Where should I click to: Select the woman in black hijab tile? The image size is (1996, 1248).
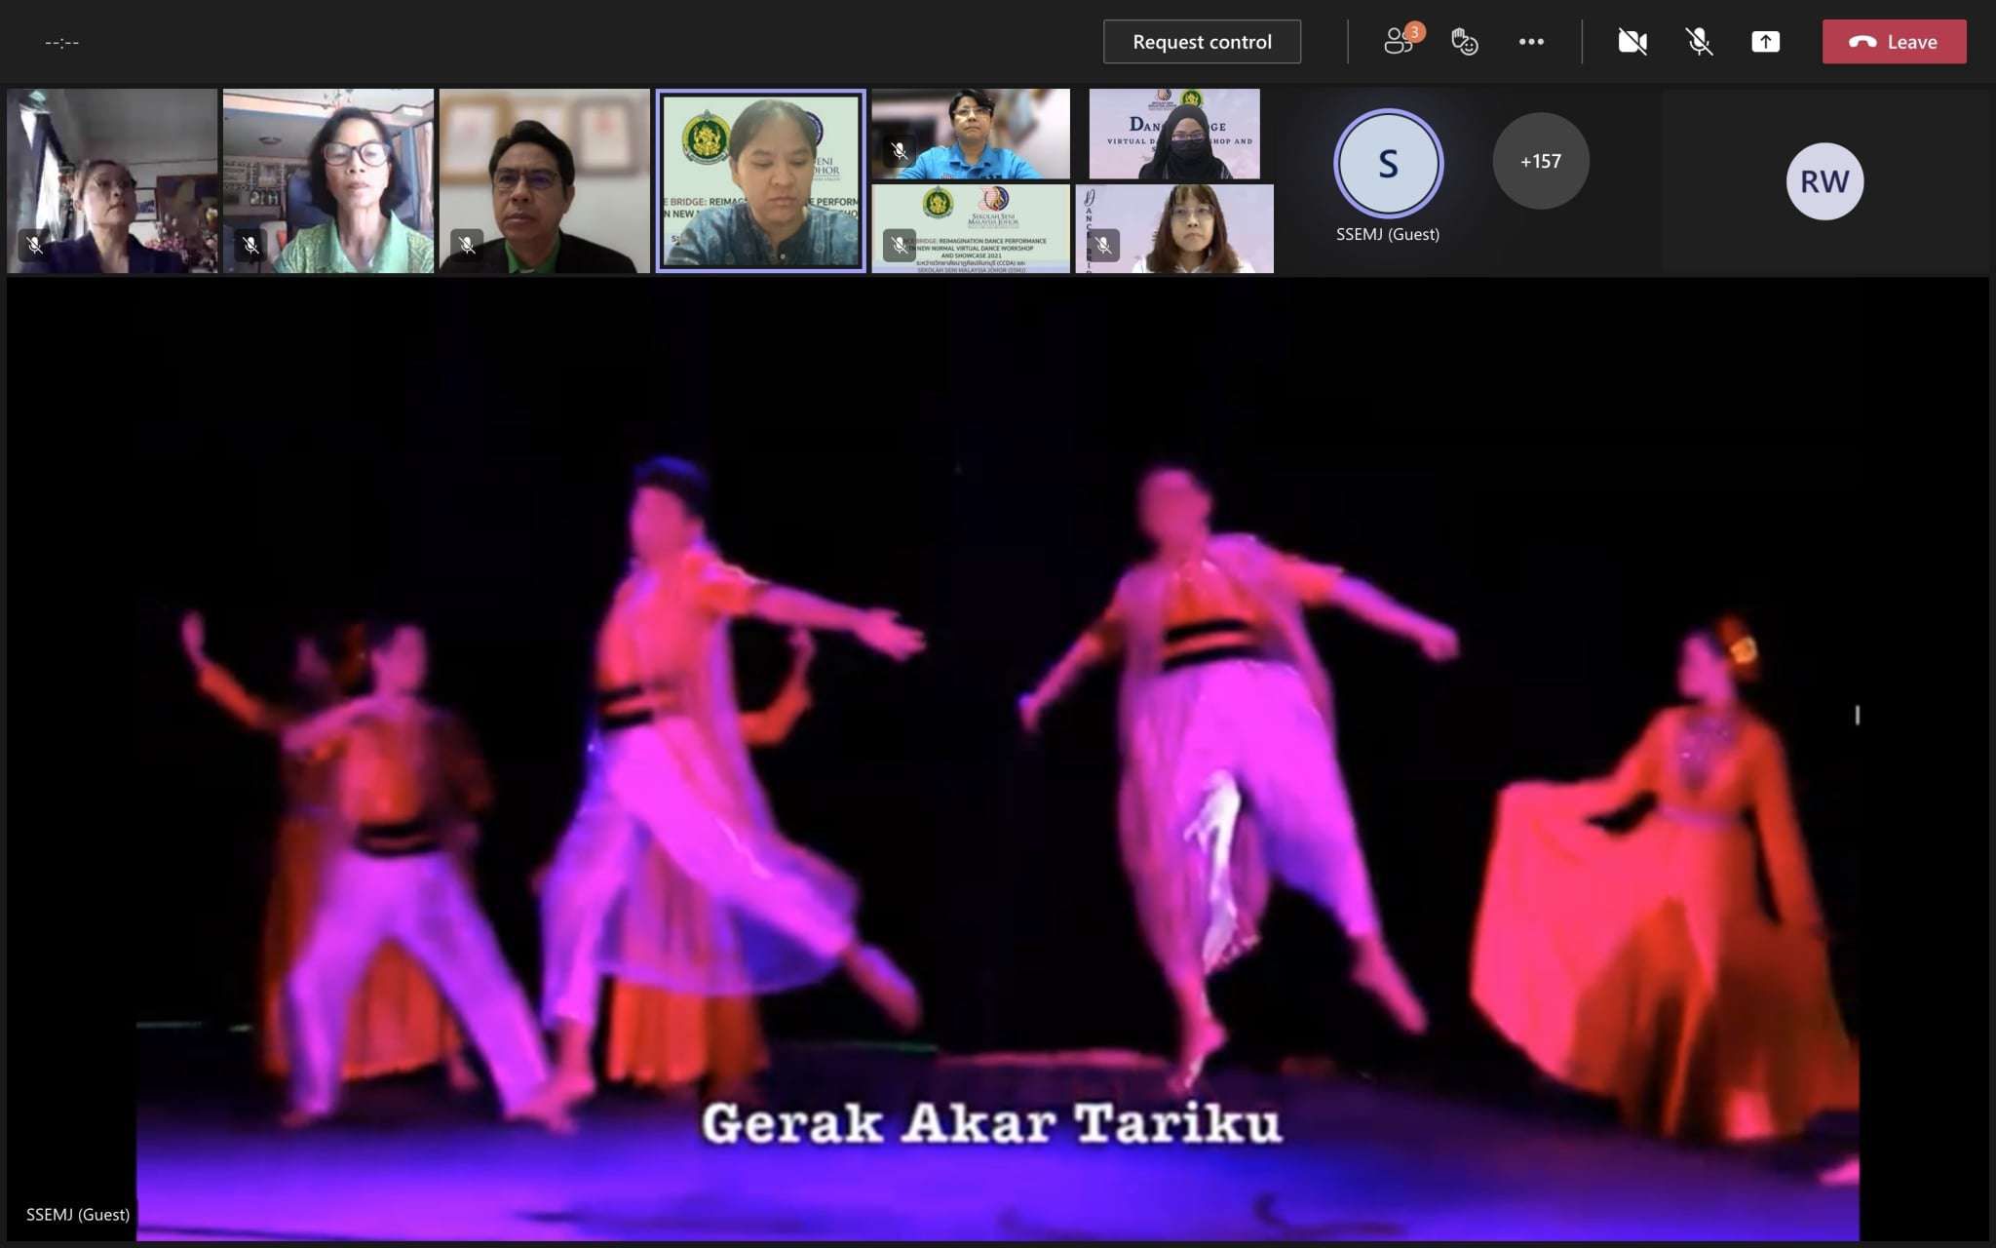[1174, 135]
